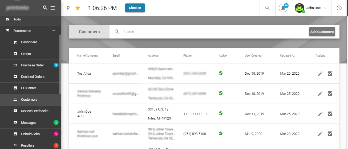This screenshot has height=149, width=348.
Task: Select Review Feedbacks in sidebar
Action: click(x=35, y=111)
